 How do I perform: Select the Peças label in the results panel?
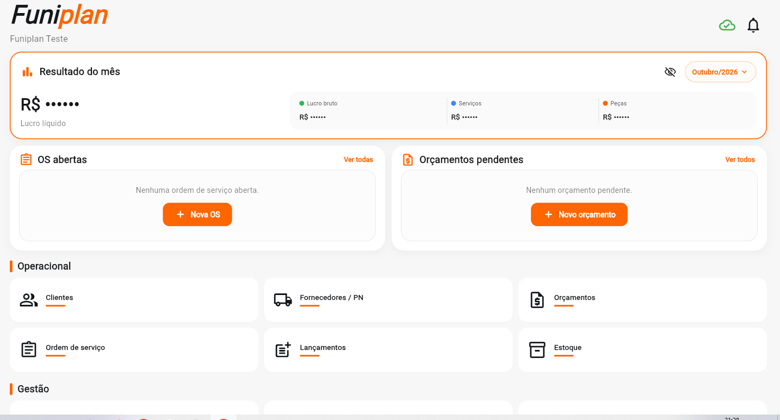pos(618,103)
